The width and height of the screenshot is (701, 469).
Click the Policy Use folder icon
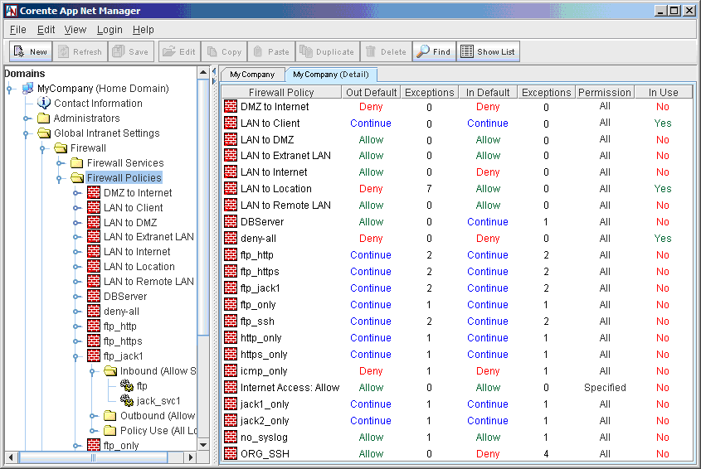(x=110, y=430)
